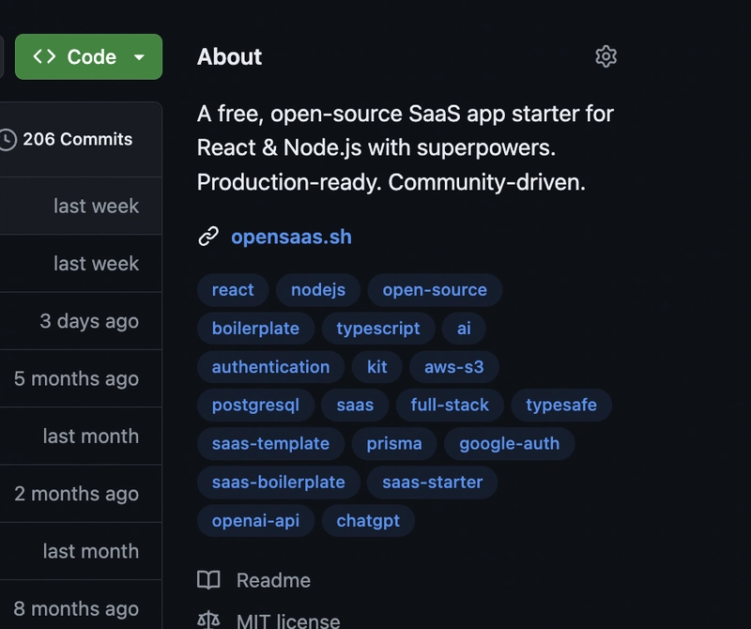This screenshot has width=751, height=629.
Task: Select the ai topic tag
Action: 464,329
